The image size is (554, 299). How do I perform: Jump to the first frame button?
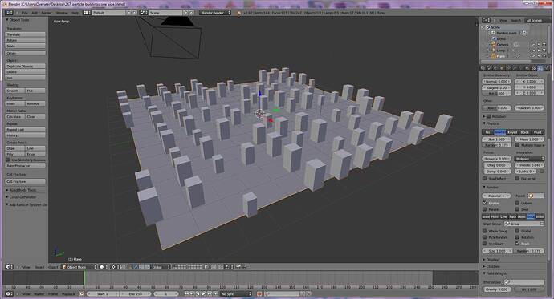point(186,293)
